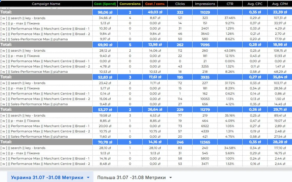Screen dimensions: 292x182
Task: Click the total impressions cell 3935
Action: click(x=205, y=77)
